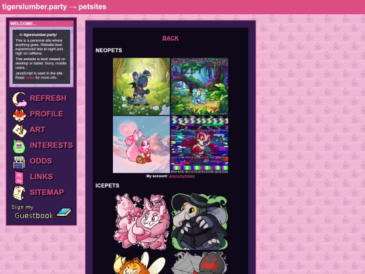Click the tiger face Profile icon
Viewport: 365px width, 274px height.
(19, 114)
